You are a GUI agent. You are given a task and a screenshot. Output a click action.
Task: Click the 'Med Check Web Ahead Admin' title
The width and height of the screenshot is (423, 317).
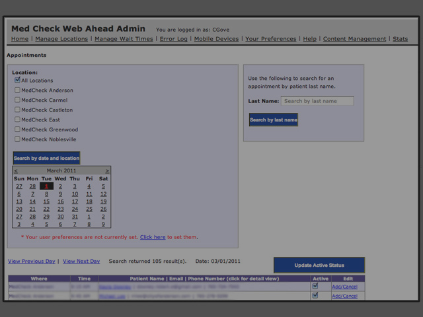click(78, 28)
